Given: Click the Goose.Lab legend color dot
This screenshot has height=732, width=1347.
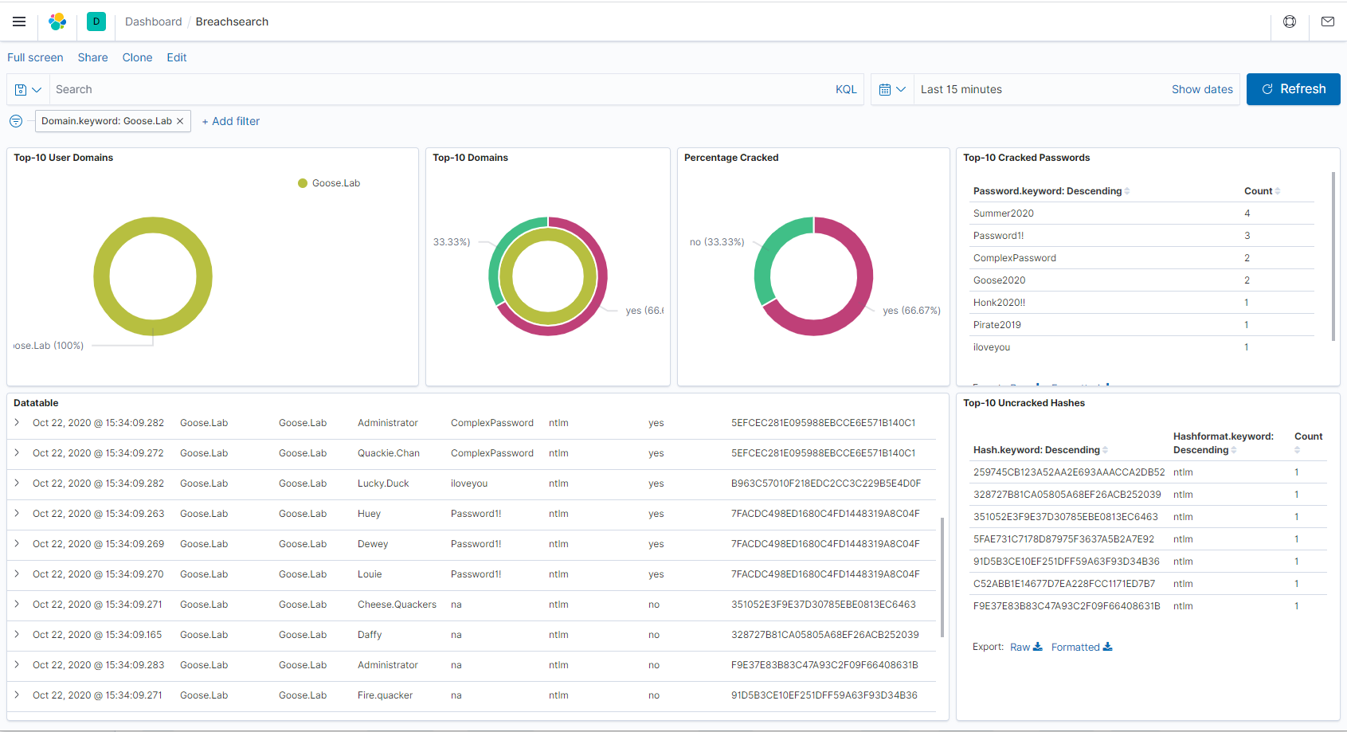Looking at the screenshot, I should [303, 183].
